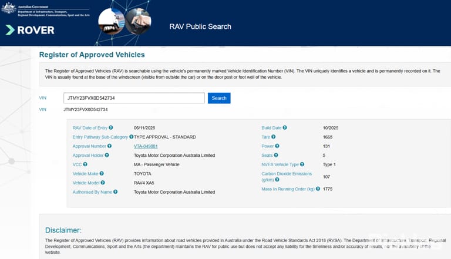Click the Seats value 5
Viewport: 451px width, 259px height.
click(x=324, y=156)
